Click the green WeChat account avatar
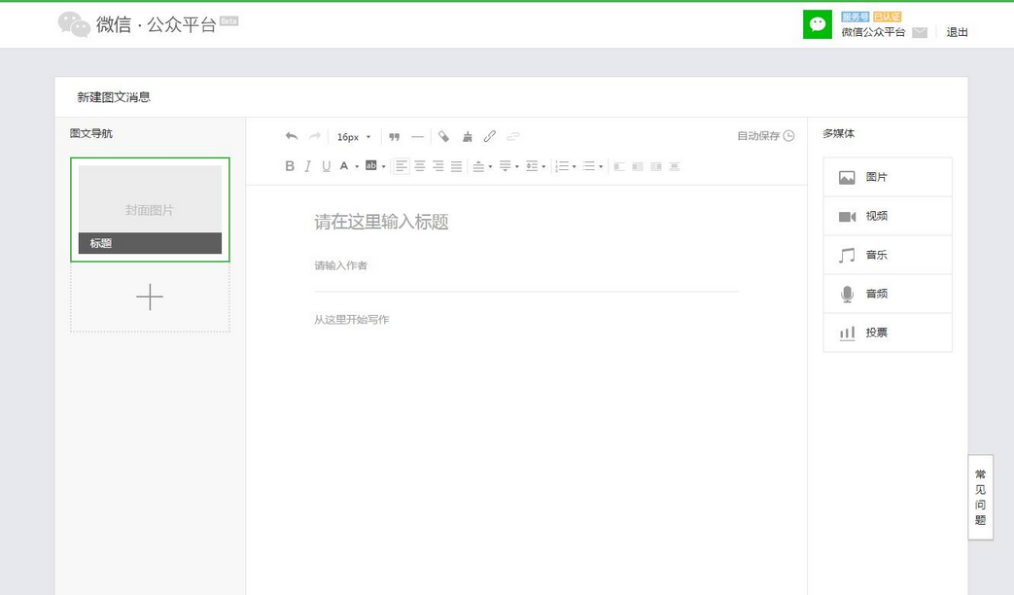The image size is (1014, 595). click(818, 24)
